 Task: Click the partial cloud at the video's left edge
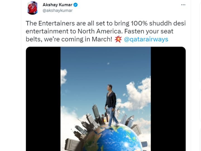(x=64, y=77)
